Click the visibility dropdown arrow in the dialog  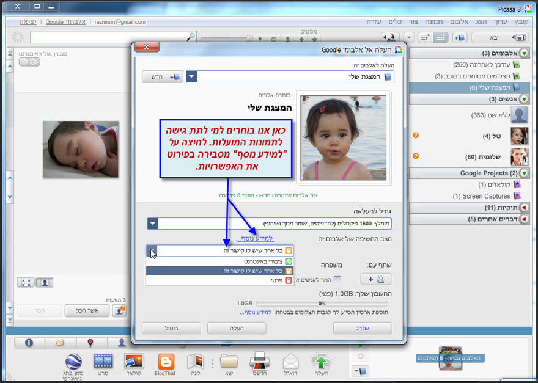pyautogui.click(x=152, y=250)
